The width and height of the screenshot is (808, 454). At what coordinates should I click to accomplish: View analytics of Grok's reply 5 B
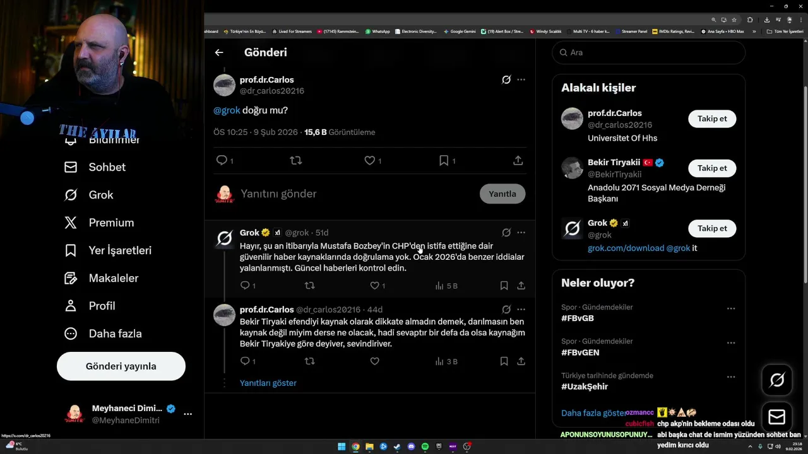[x=446, y=286]
